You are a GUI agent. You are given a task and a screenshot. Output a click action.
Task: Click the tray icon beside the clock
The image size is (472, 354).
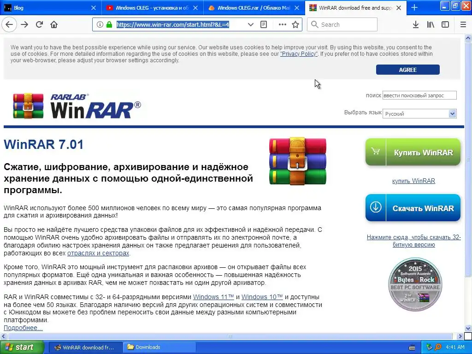[x=438, y=347]
